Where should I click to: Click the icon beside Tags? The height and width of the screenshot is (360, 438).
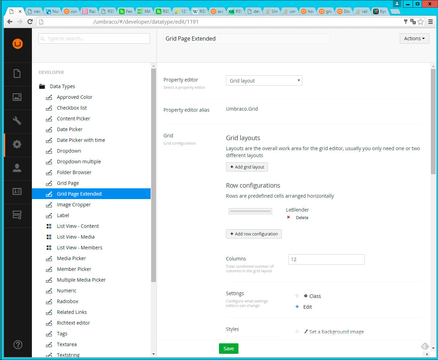pyautogui.click(x=49, y=334)
